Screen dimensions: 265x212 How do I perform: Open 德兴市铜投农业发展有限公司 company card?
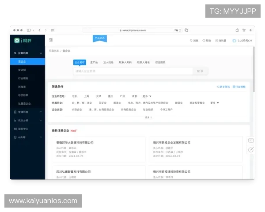(x=196, y=149)
